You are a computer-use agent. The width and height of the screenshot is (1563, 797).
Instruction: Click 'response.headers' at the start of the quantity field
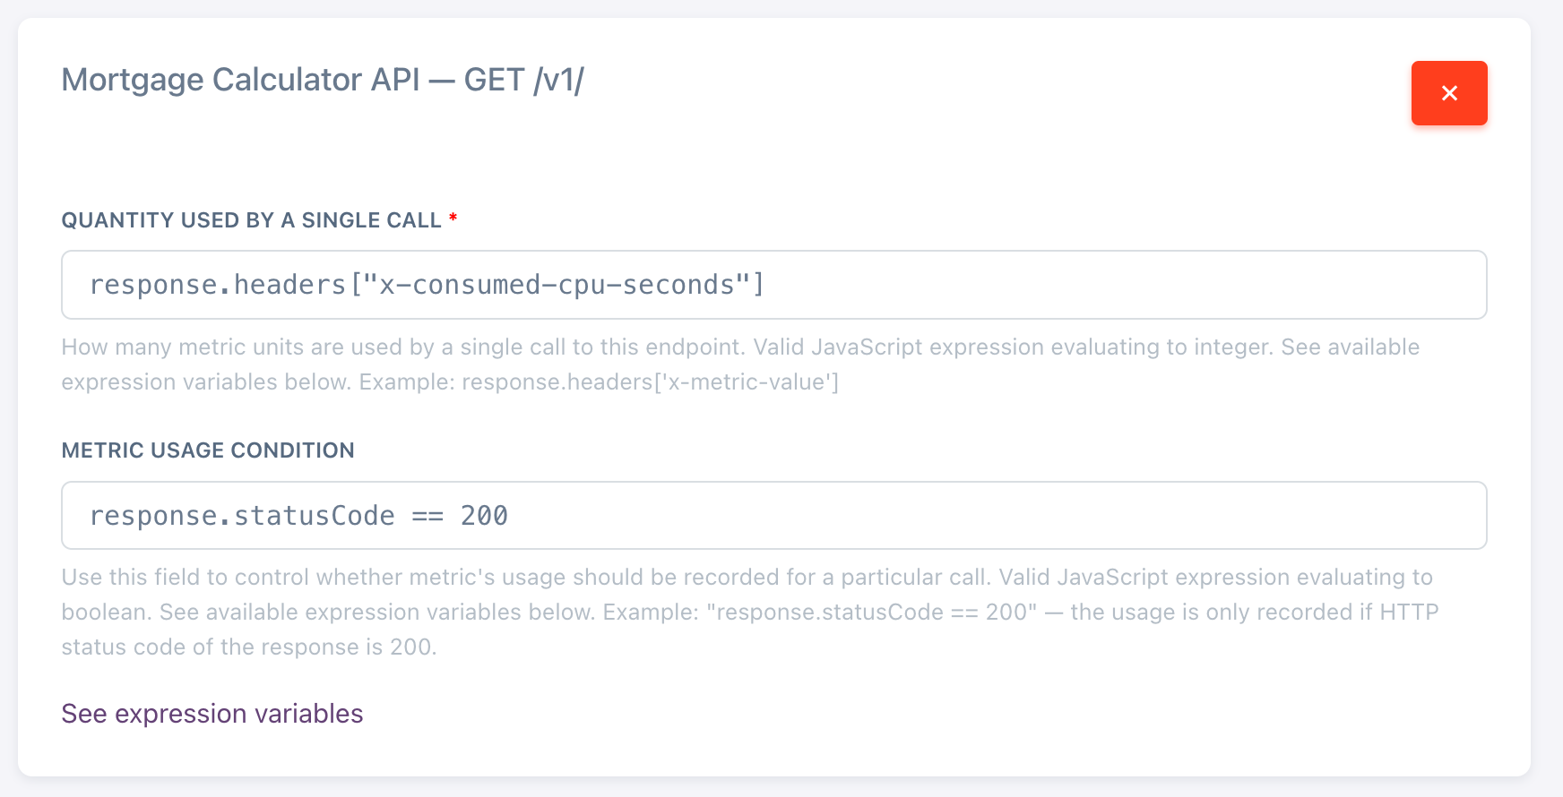tap(218, 285)
